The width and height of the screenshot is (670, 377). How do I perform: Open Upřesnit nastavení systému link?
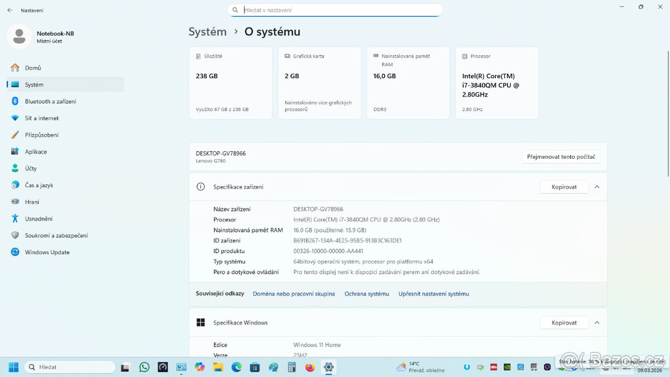[434, 294]
